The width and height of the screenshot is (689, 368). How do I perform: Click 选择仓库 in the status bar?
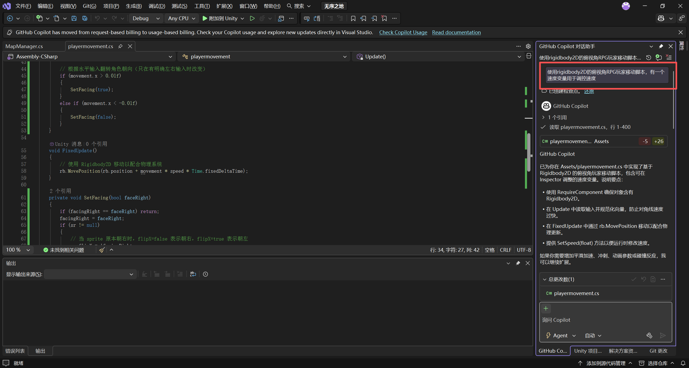pos(657,363)
